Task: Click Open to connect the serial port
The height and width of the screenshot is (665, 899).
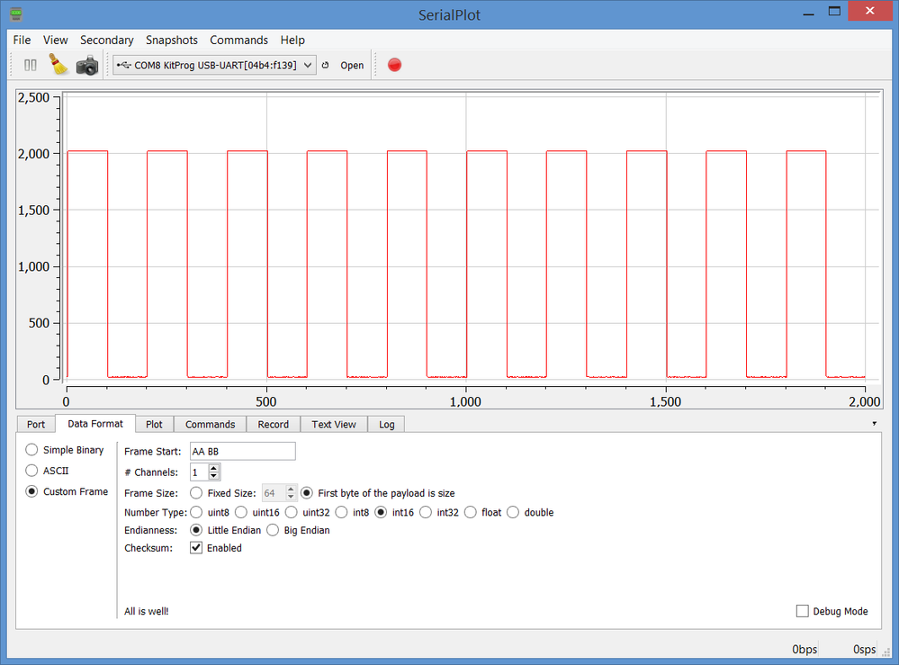Action: (x=351, y=65)
